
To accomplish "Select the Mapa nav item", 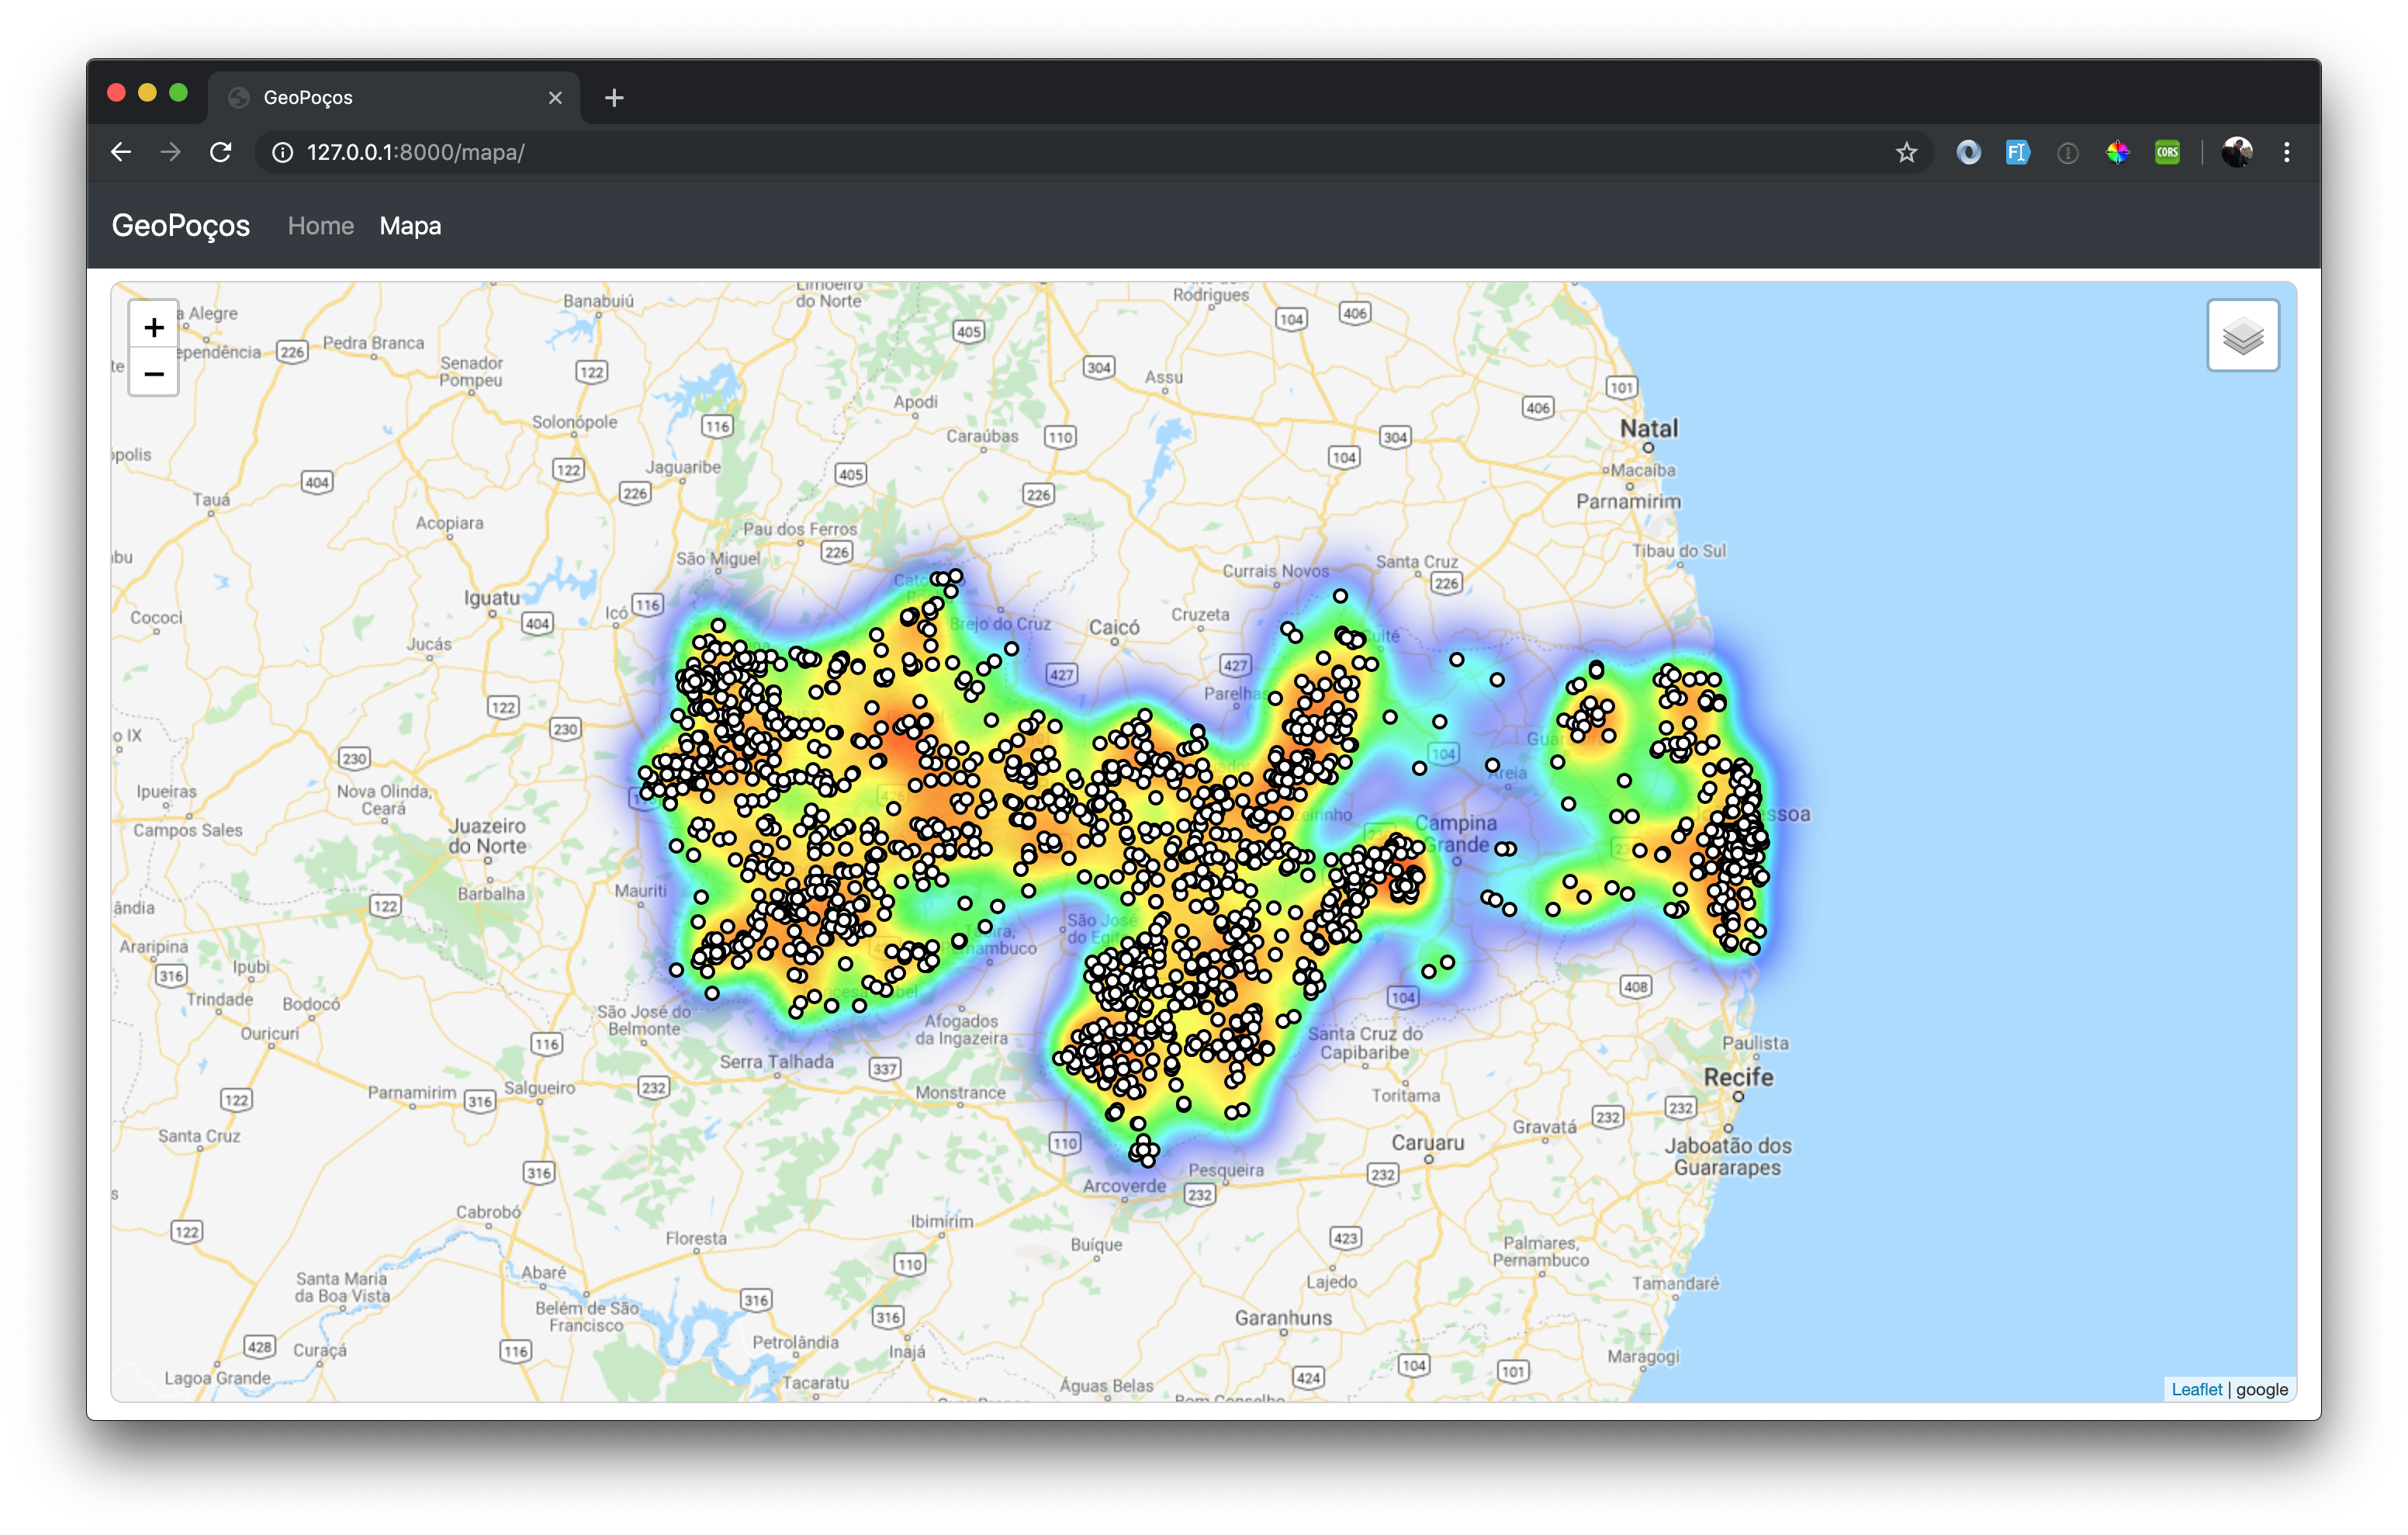I will (x=410, y=226).
